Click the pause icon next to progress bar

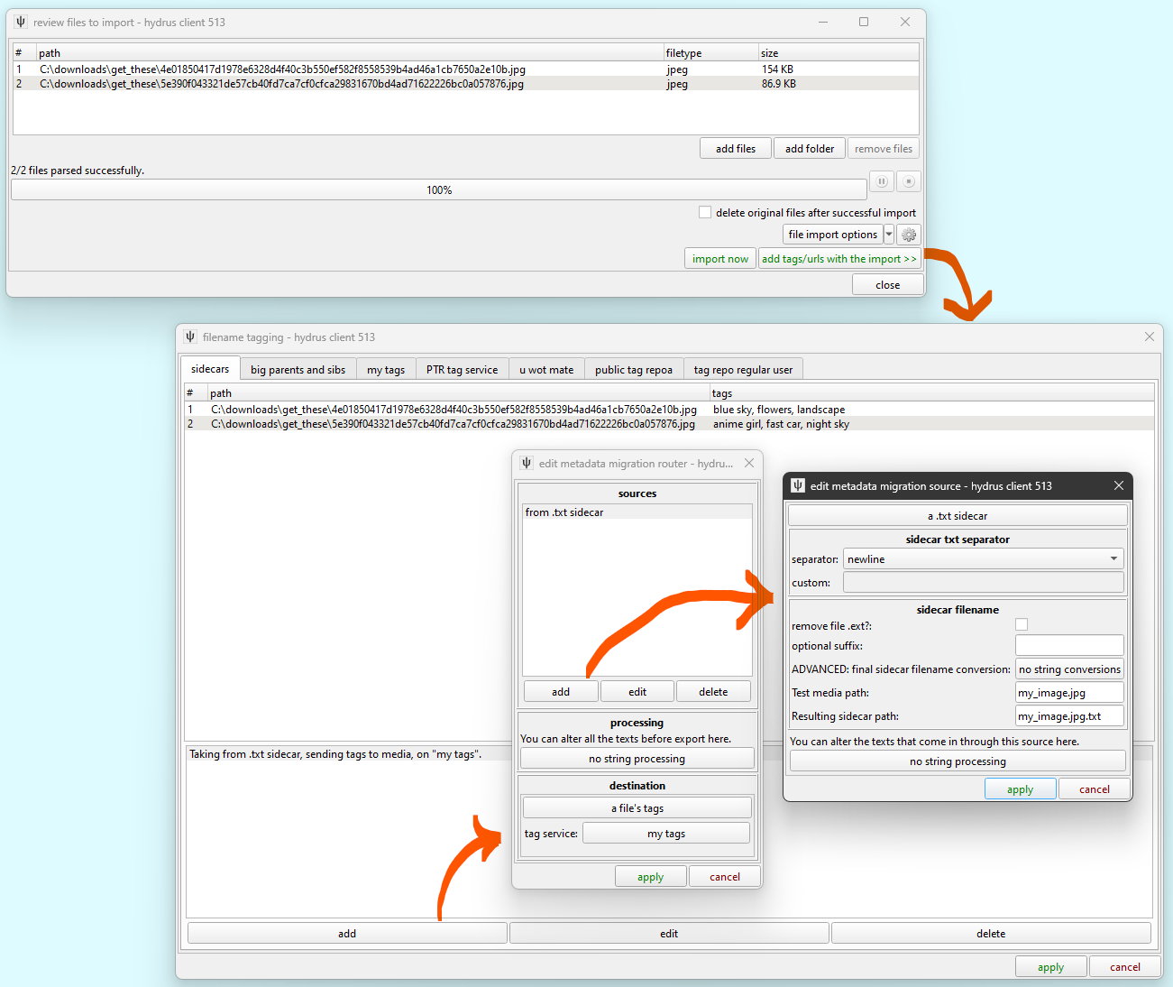point(882,181)
